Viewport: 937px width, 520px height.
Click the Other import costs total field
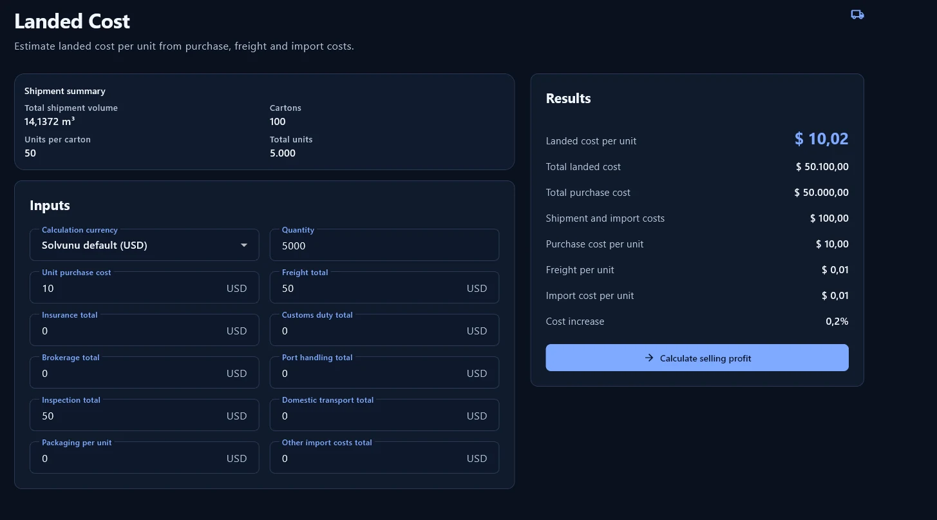point(384,457)
